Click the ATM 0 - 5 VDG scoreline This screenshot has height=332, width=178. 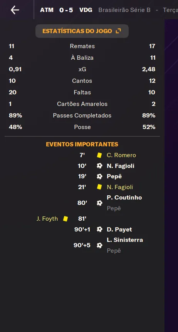click(66, 10)
